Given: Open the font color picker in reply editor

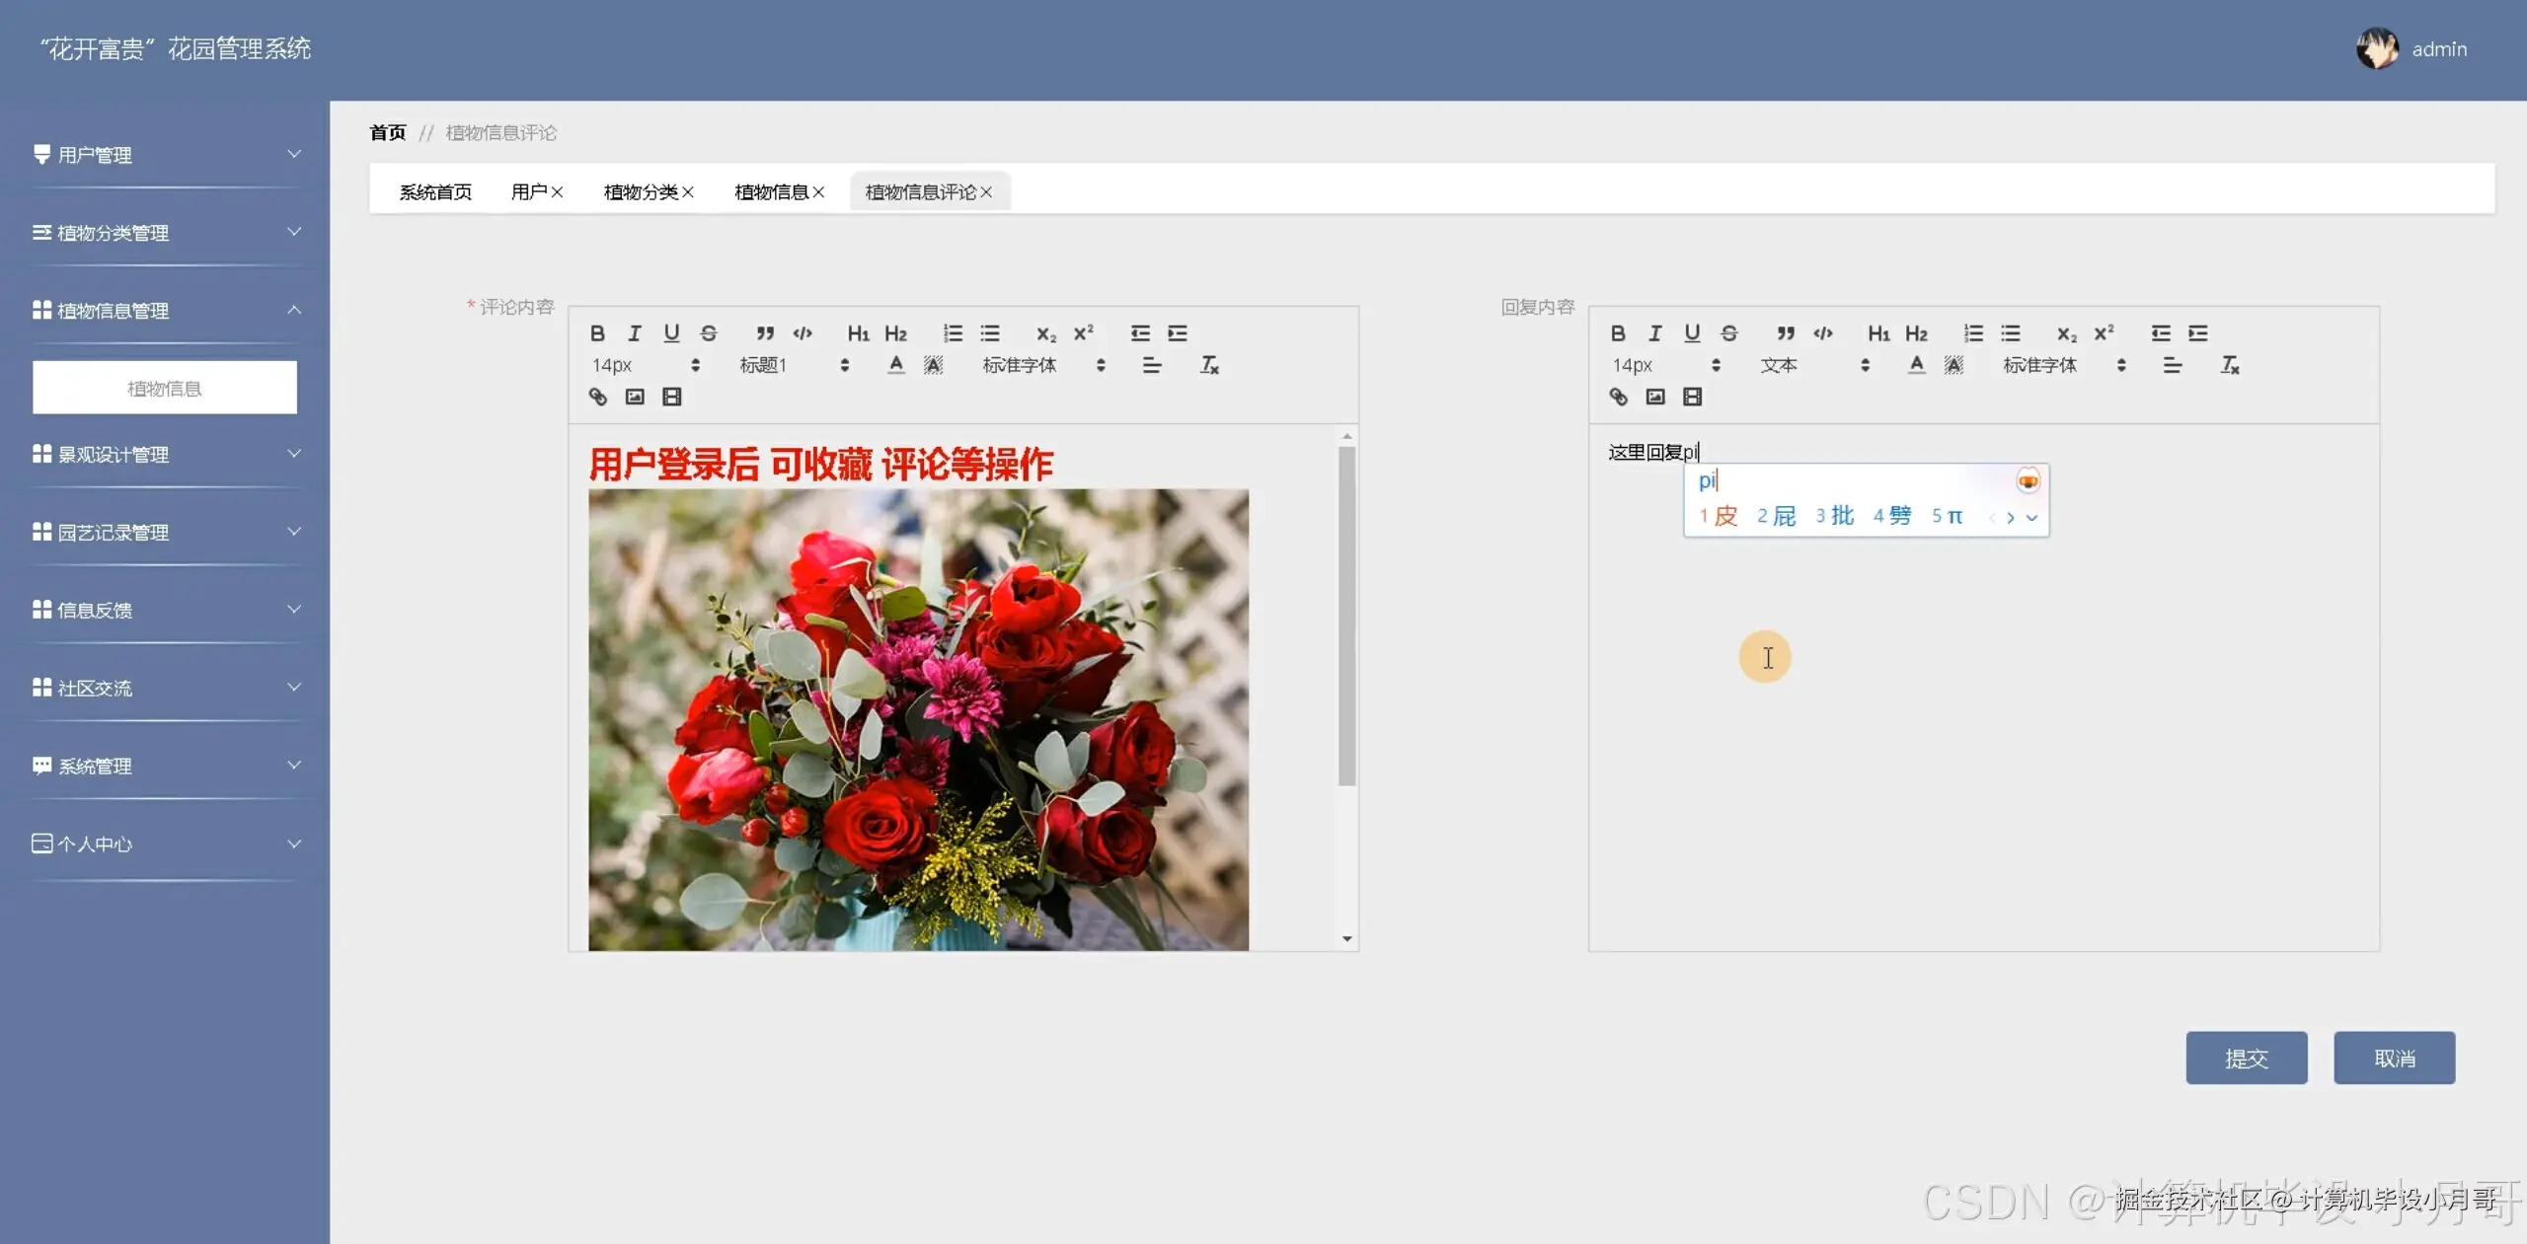Looking at the screenshot, I should pos(1916,365).
